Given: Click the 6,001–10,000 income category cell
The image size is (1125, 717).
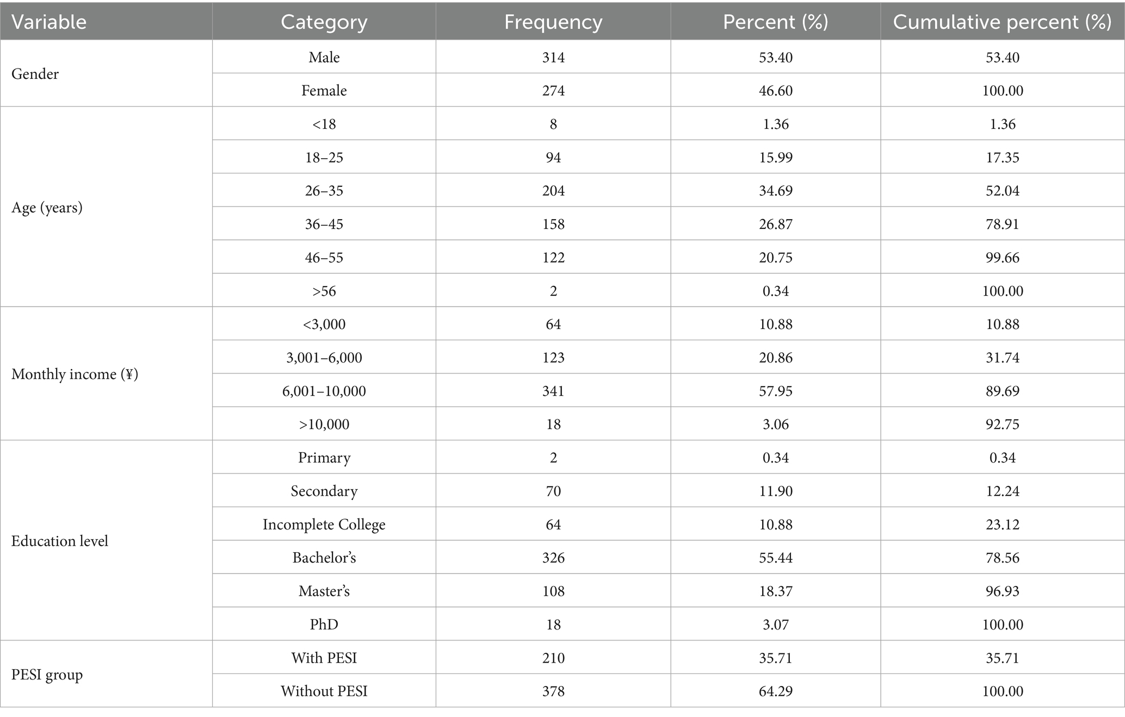Looking at the screenshot, I should tap(324, 391).
